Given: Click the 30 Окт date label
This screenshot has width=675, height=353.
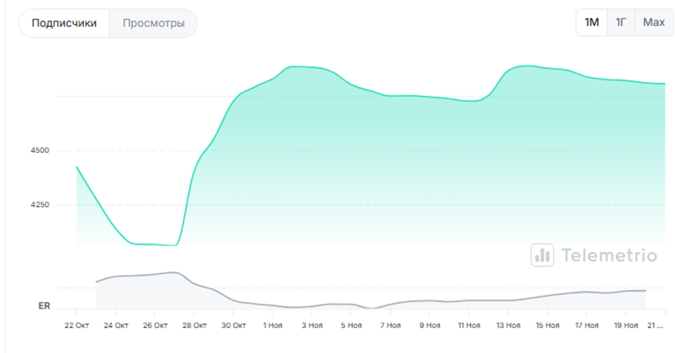Looking at the screenshot, I should (x=234, y=325).
